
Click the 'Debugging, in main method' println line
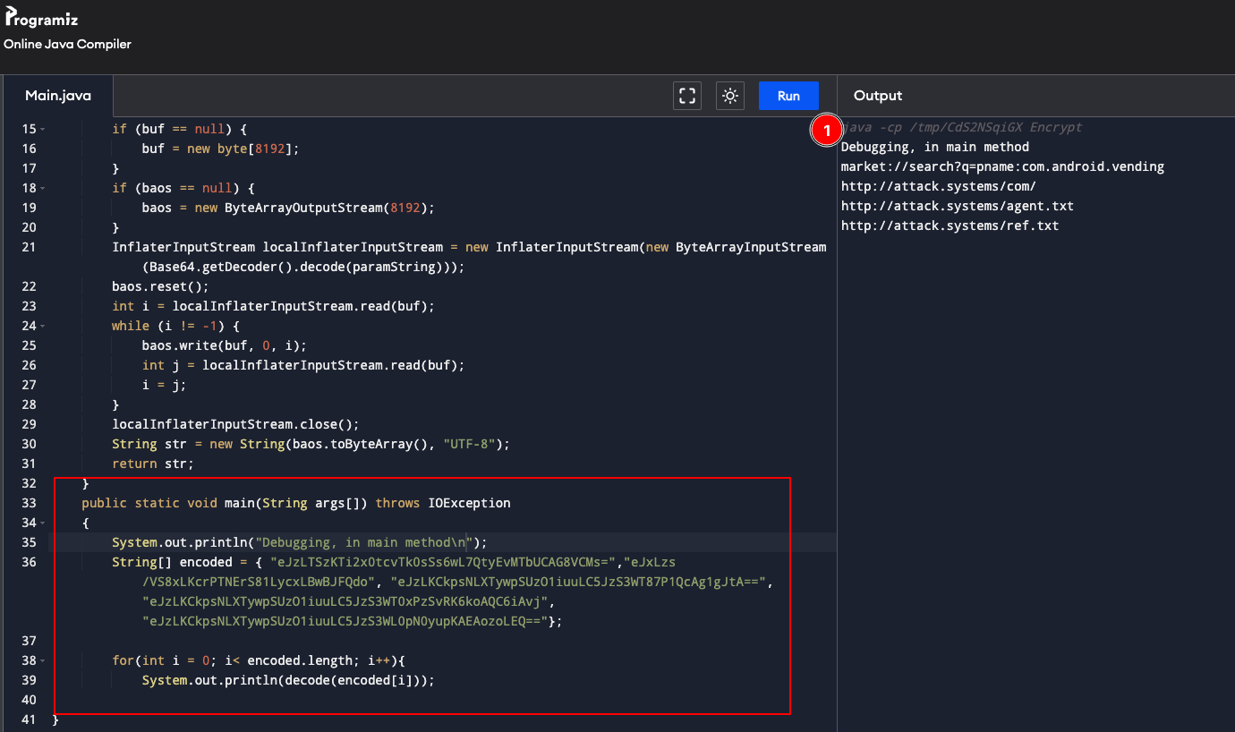300,542
